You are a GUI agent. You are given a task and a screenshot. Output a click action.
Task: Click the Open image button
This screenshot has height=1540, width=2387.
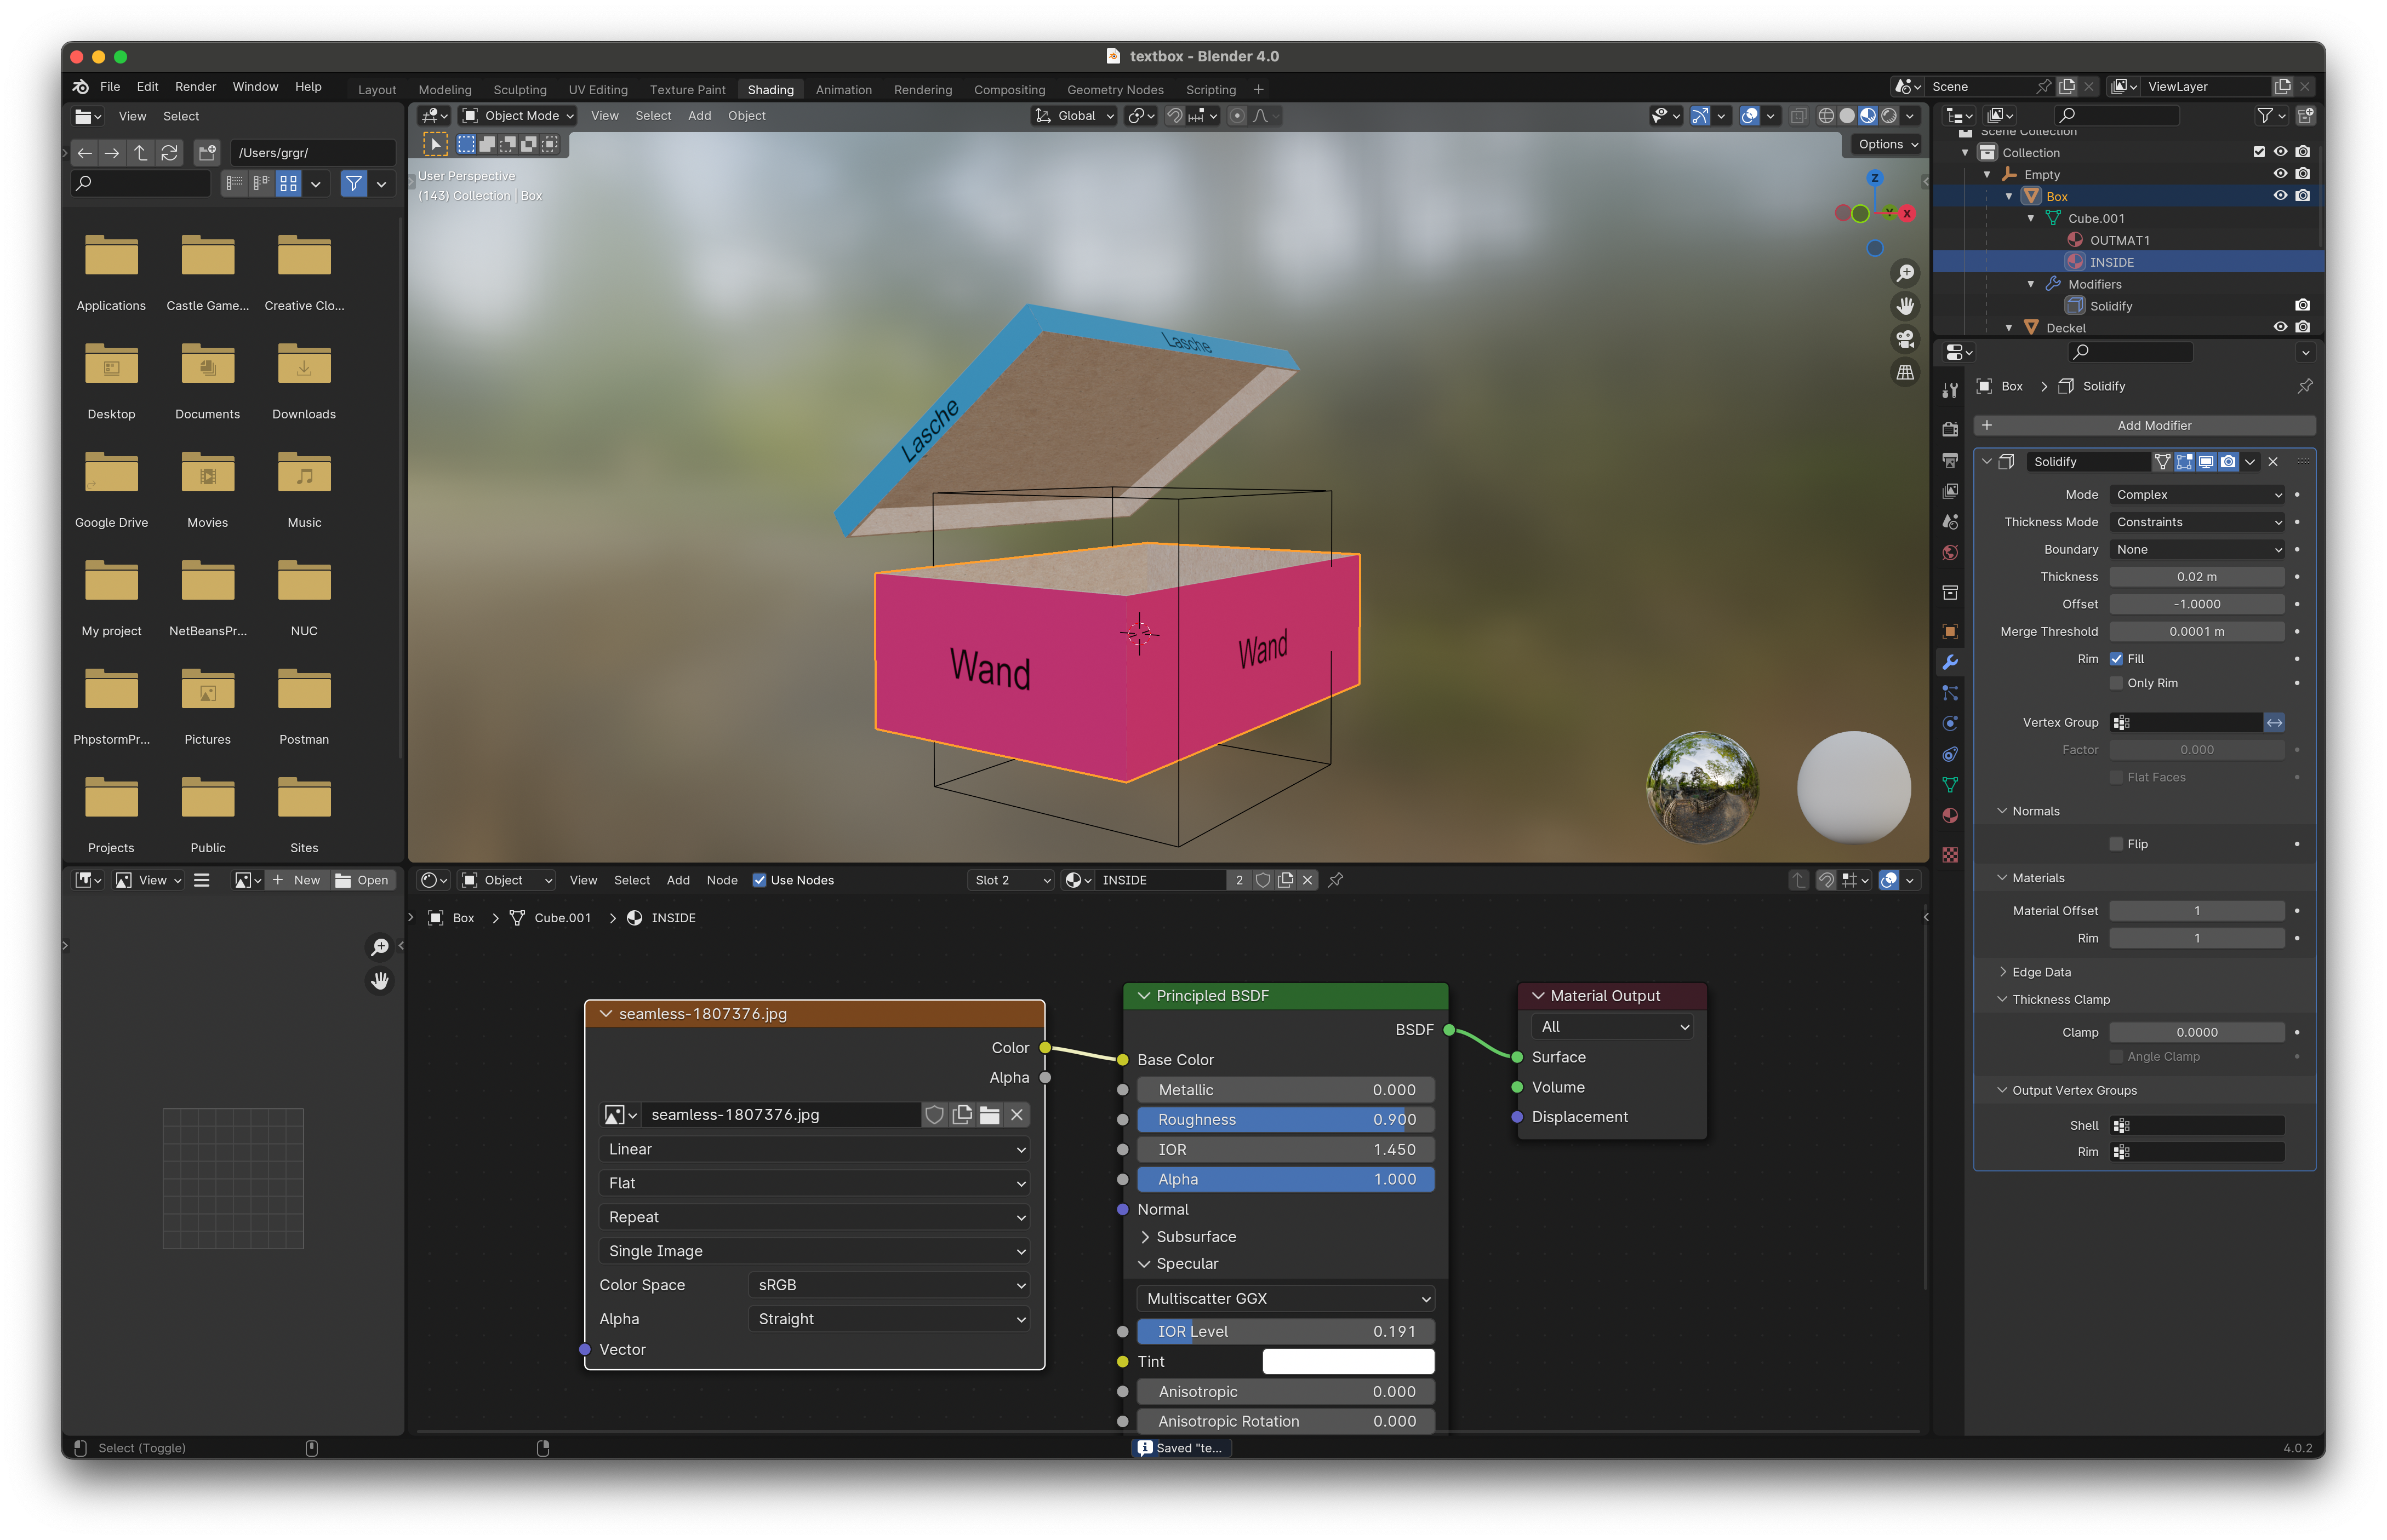tap(362, 880)
